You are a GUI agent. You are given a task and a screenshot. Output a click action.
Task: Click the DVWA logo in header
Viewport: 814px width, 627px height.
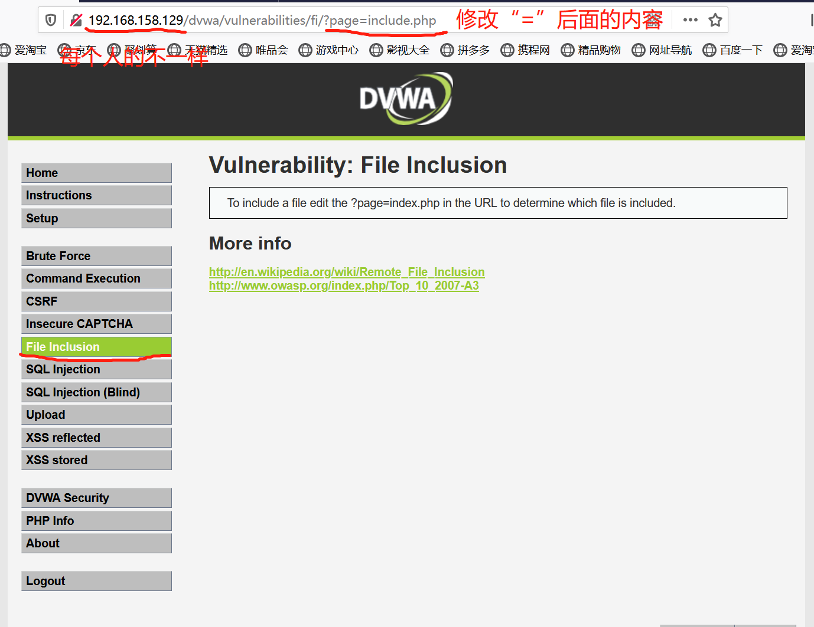pyautogui.click(x=406, y=99)
